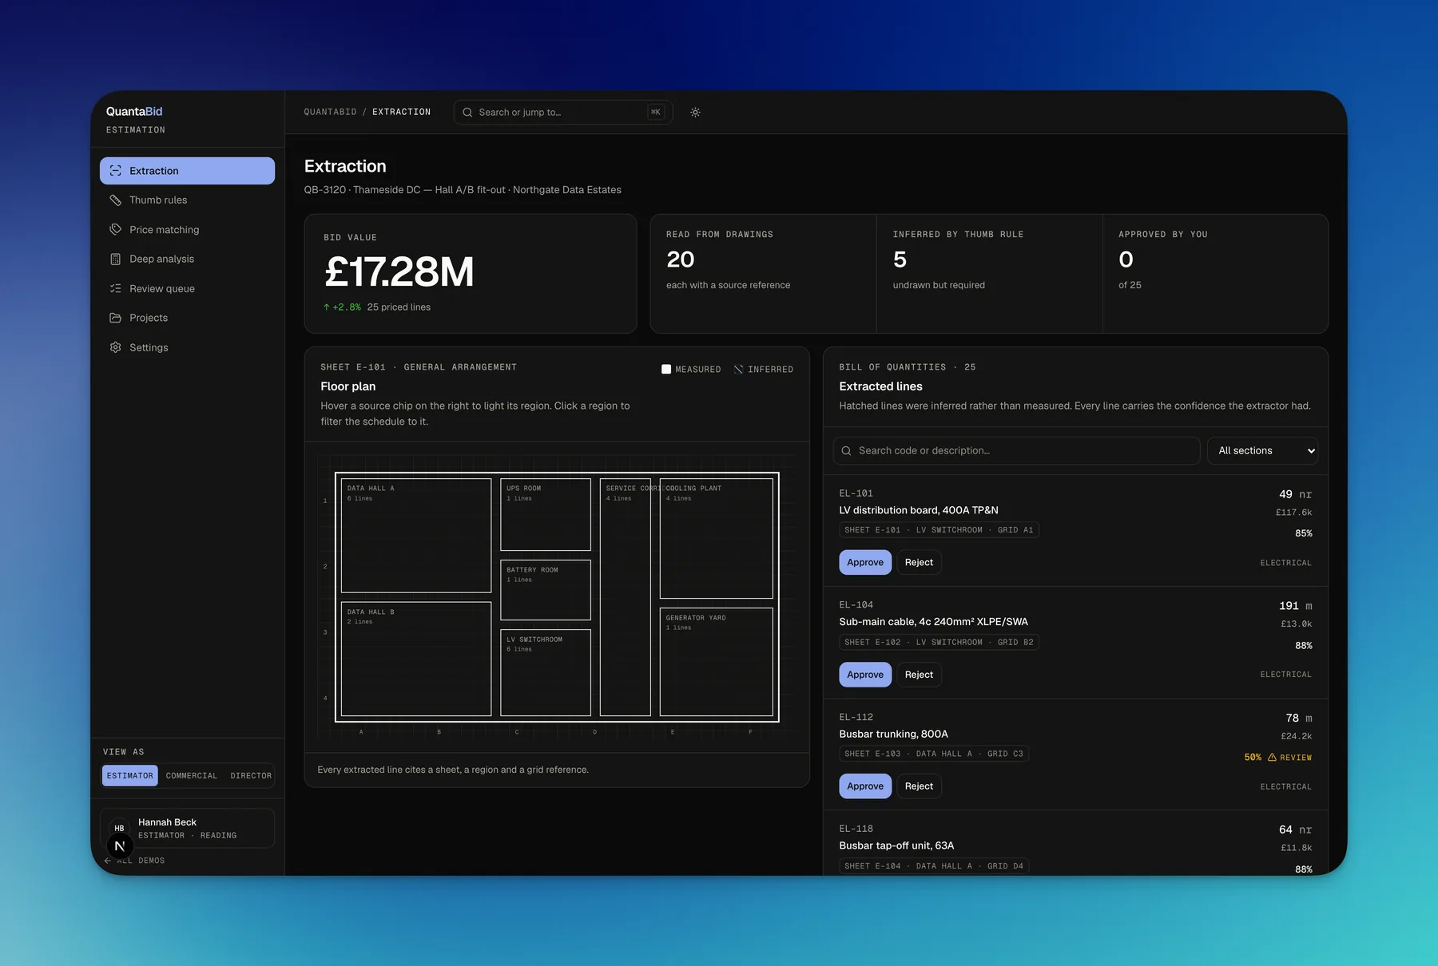Click EL-118 source chip Sheet E-104
1438x966 pixels.
pyautogui.click(x=934, y=866)
